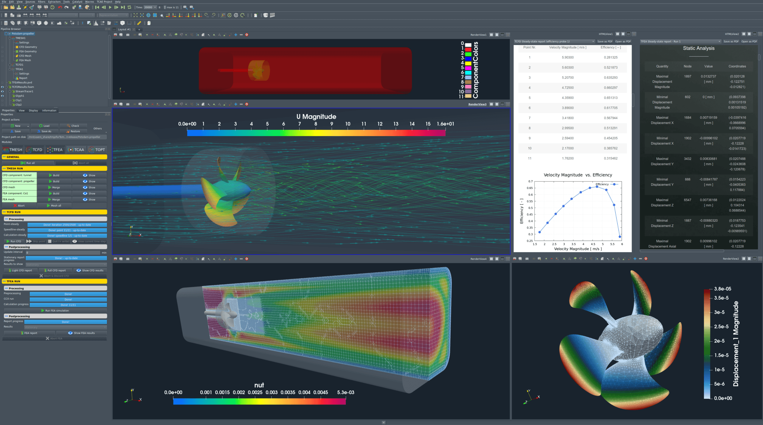Toggle visibility of TCFDResults.foam

(x=2, y=87)
